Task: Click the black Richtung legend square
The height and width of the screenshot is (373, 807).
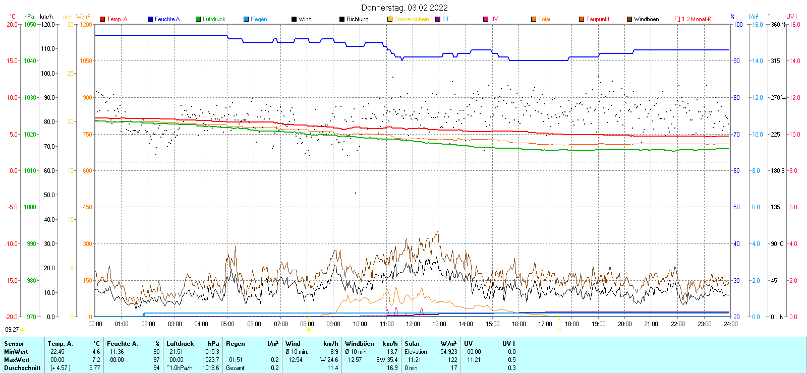Action: [342, 19]
